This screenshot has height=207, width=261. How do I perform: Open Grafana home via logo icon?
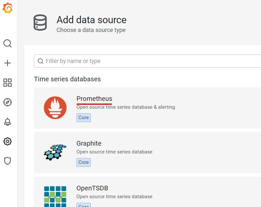[x=8, y=8]
